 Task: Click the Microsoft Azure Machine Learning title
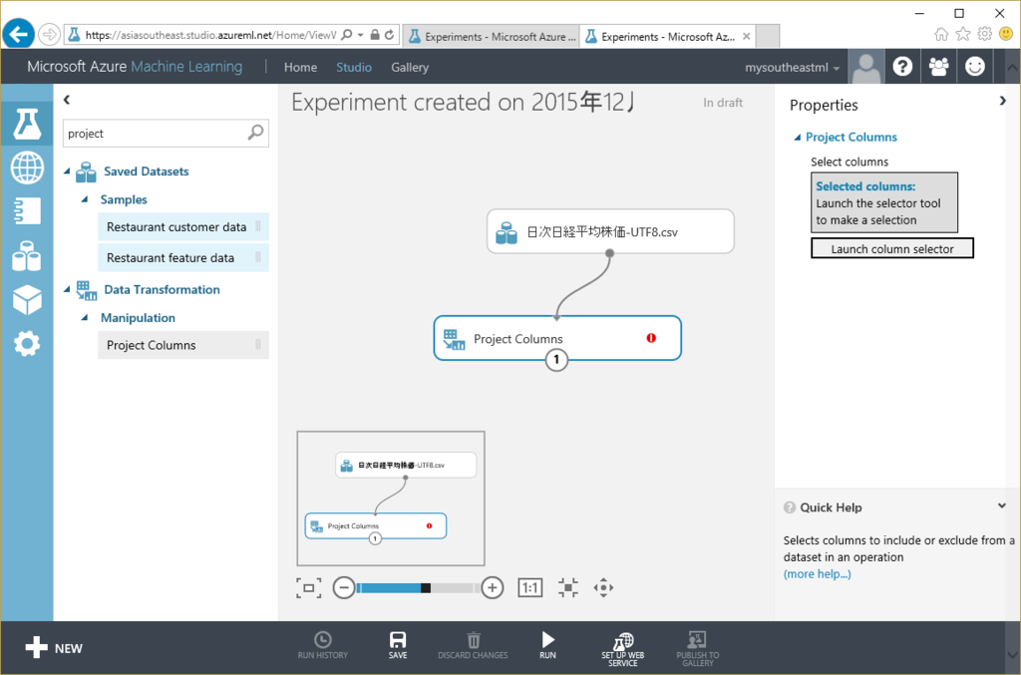tap(135, 67)
